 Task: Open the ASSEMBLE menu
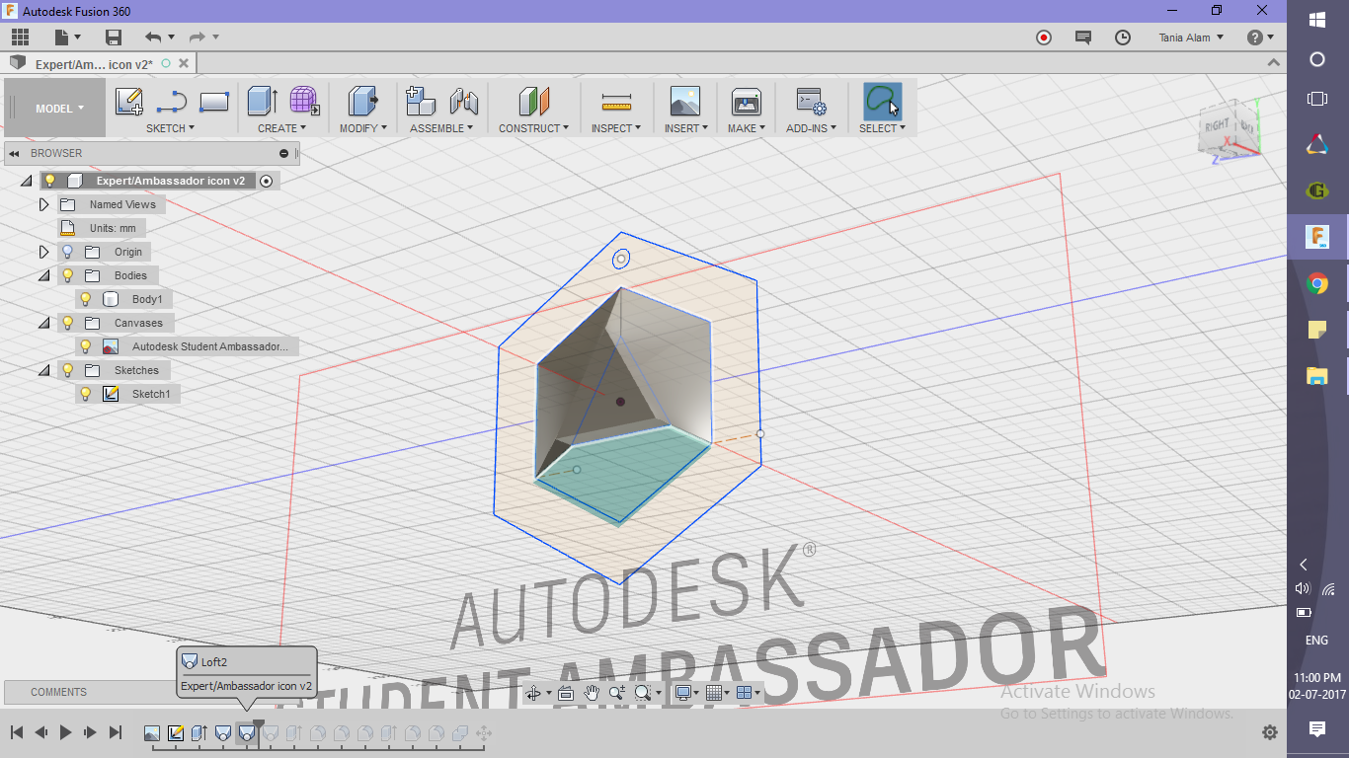[x=441, y=128]
